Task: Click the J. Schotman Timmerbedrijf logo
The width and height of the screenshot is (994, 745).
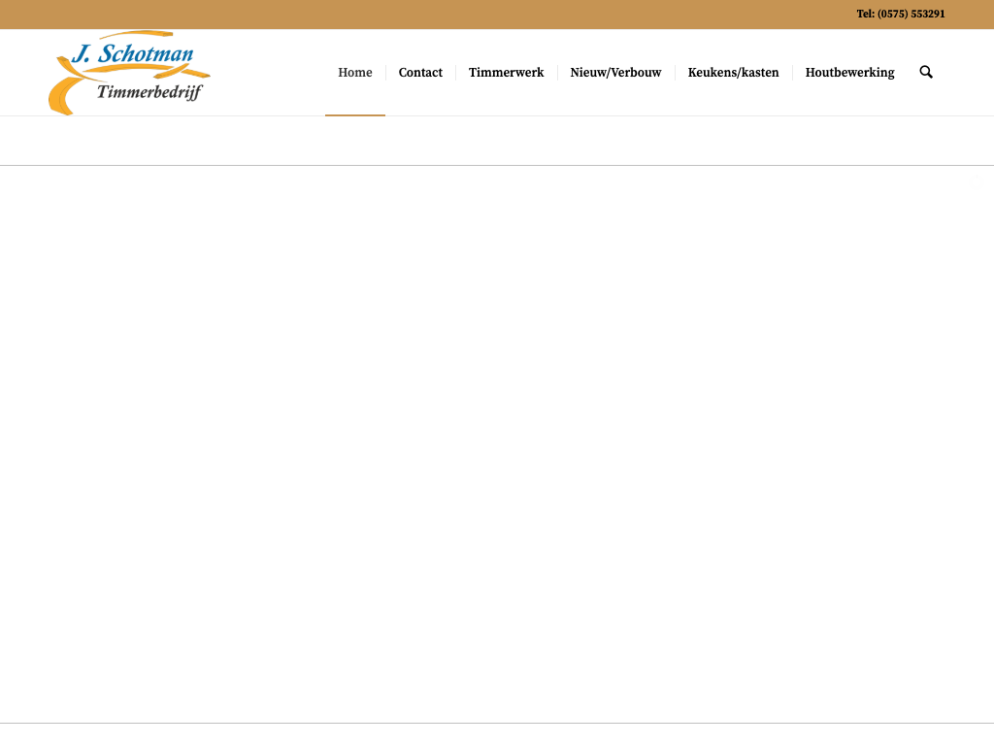Action: [x=129, y=73]
